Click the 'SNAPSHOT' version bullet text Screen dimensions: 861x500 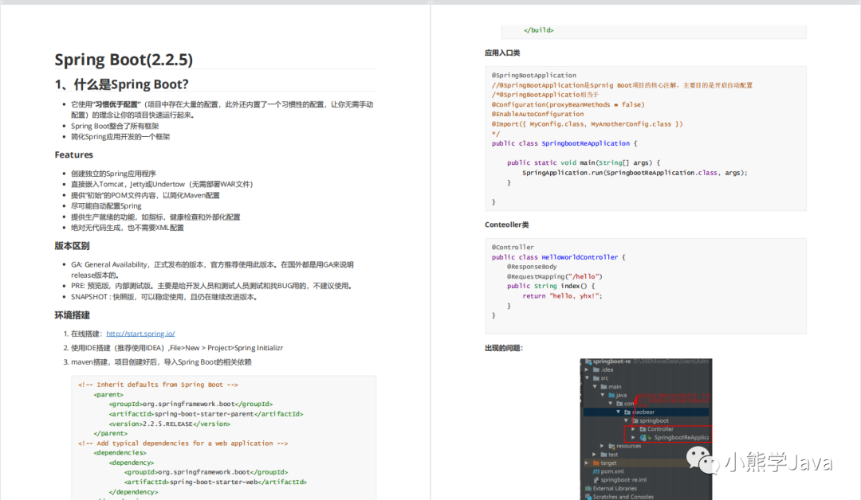tap(164, 297)
